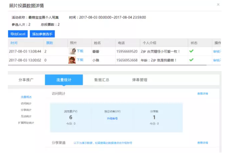Click the upgrade notice link beside 分享渠道
This screenshot has height=157, width=229.
pyautogui.click(x=103, y=143)
